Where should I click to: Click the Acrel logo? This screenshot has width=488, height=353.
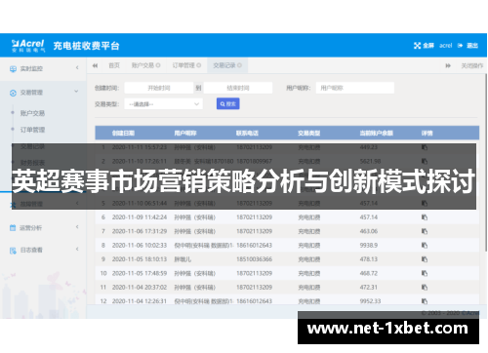coord(28,46)
